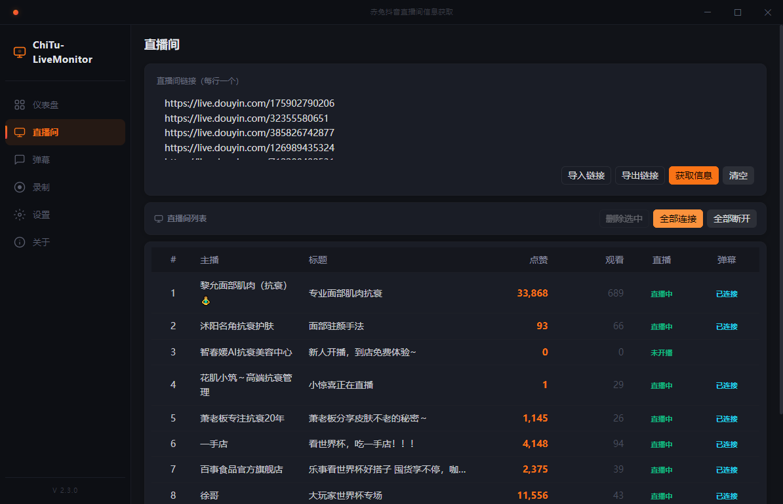Click the 删除选中 button

click(624, 219)
